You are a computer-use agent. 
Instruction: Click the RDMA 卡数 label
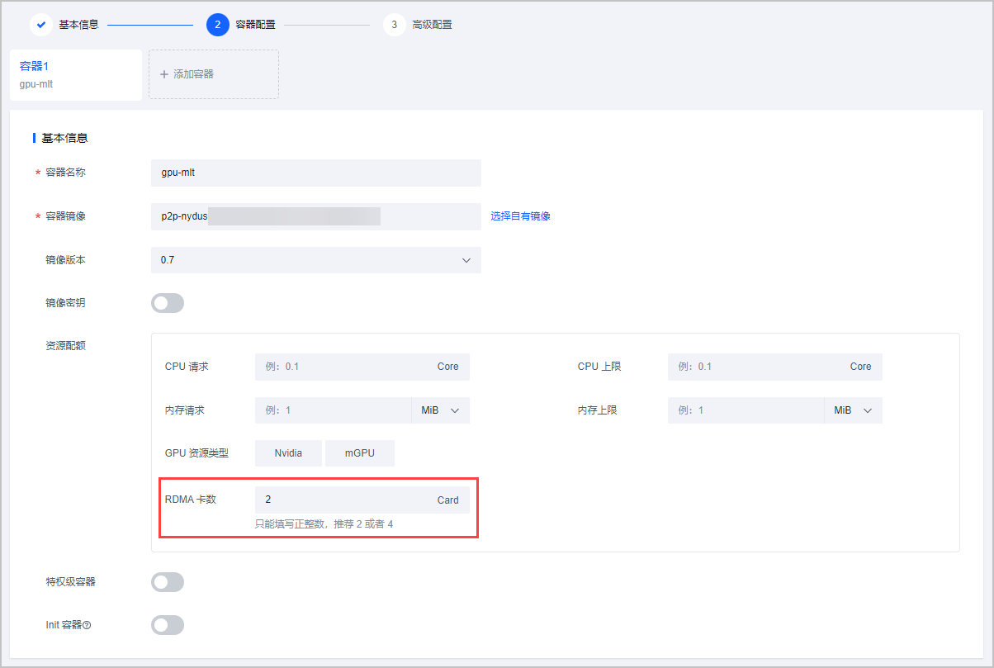point(191,500)
